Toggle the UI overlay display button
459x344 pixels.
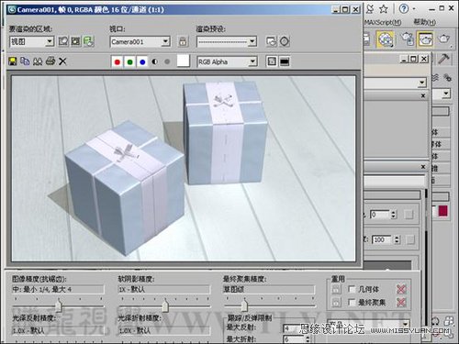click(x=272, y=61)
